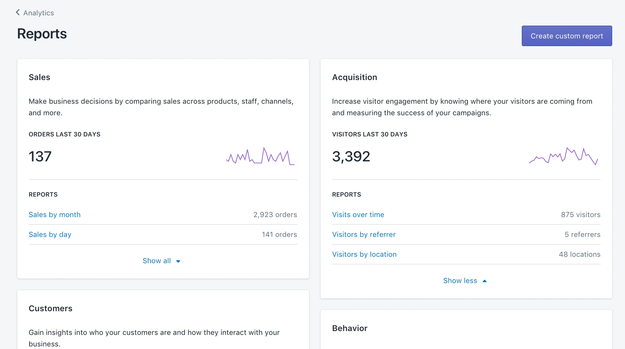The width and height of the screenshot is (625, 349).
Task: Click the Show less caret icon
Action: 484,280
